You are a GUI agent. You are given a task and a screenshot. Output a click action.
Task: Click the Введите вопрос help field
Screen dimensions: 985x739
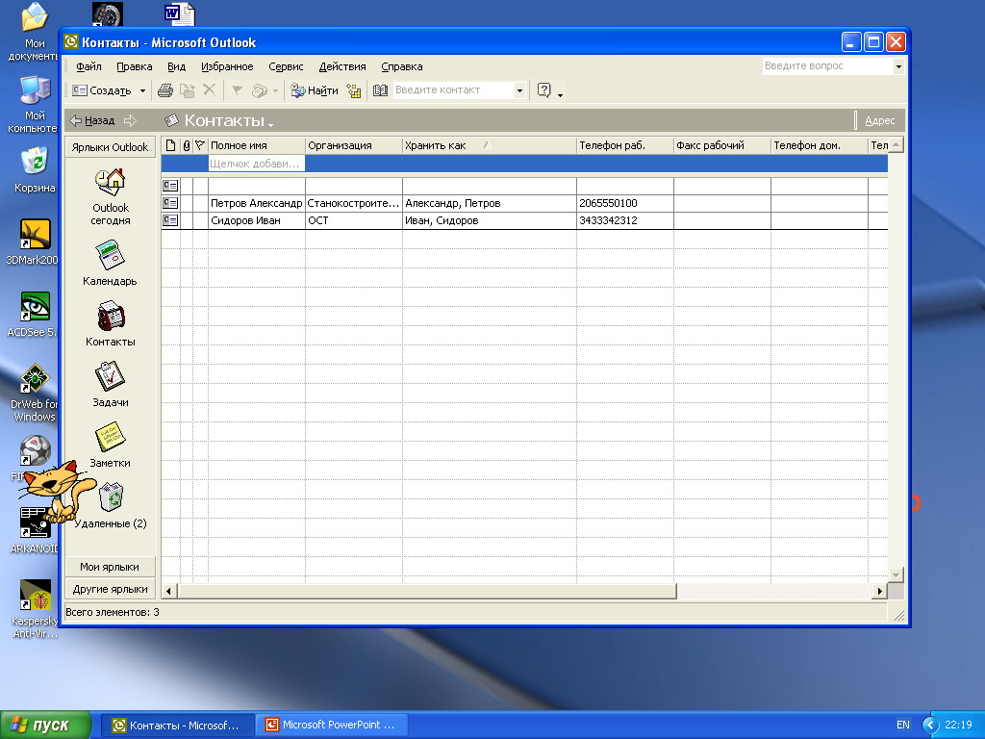tap(827, 66)
